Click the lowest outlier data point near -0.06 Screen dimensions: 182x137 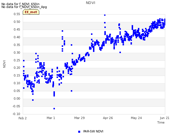click(54, 108)
